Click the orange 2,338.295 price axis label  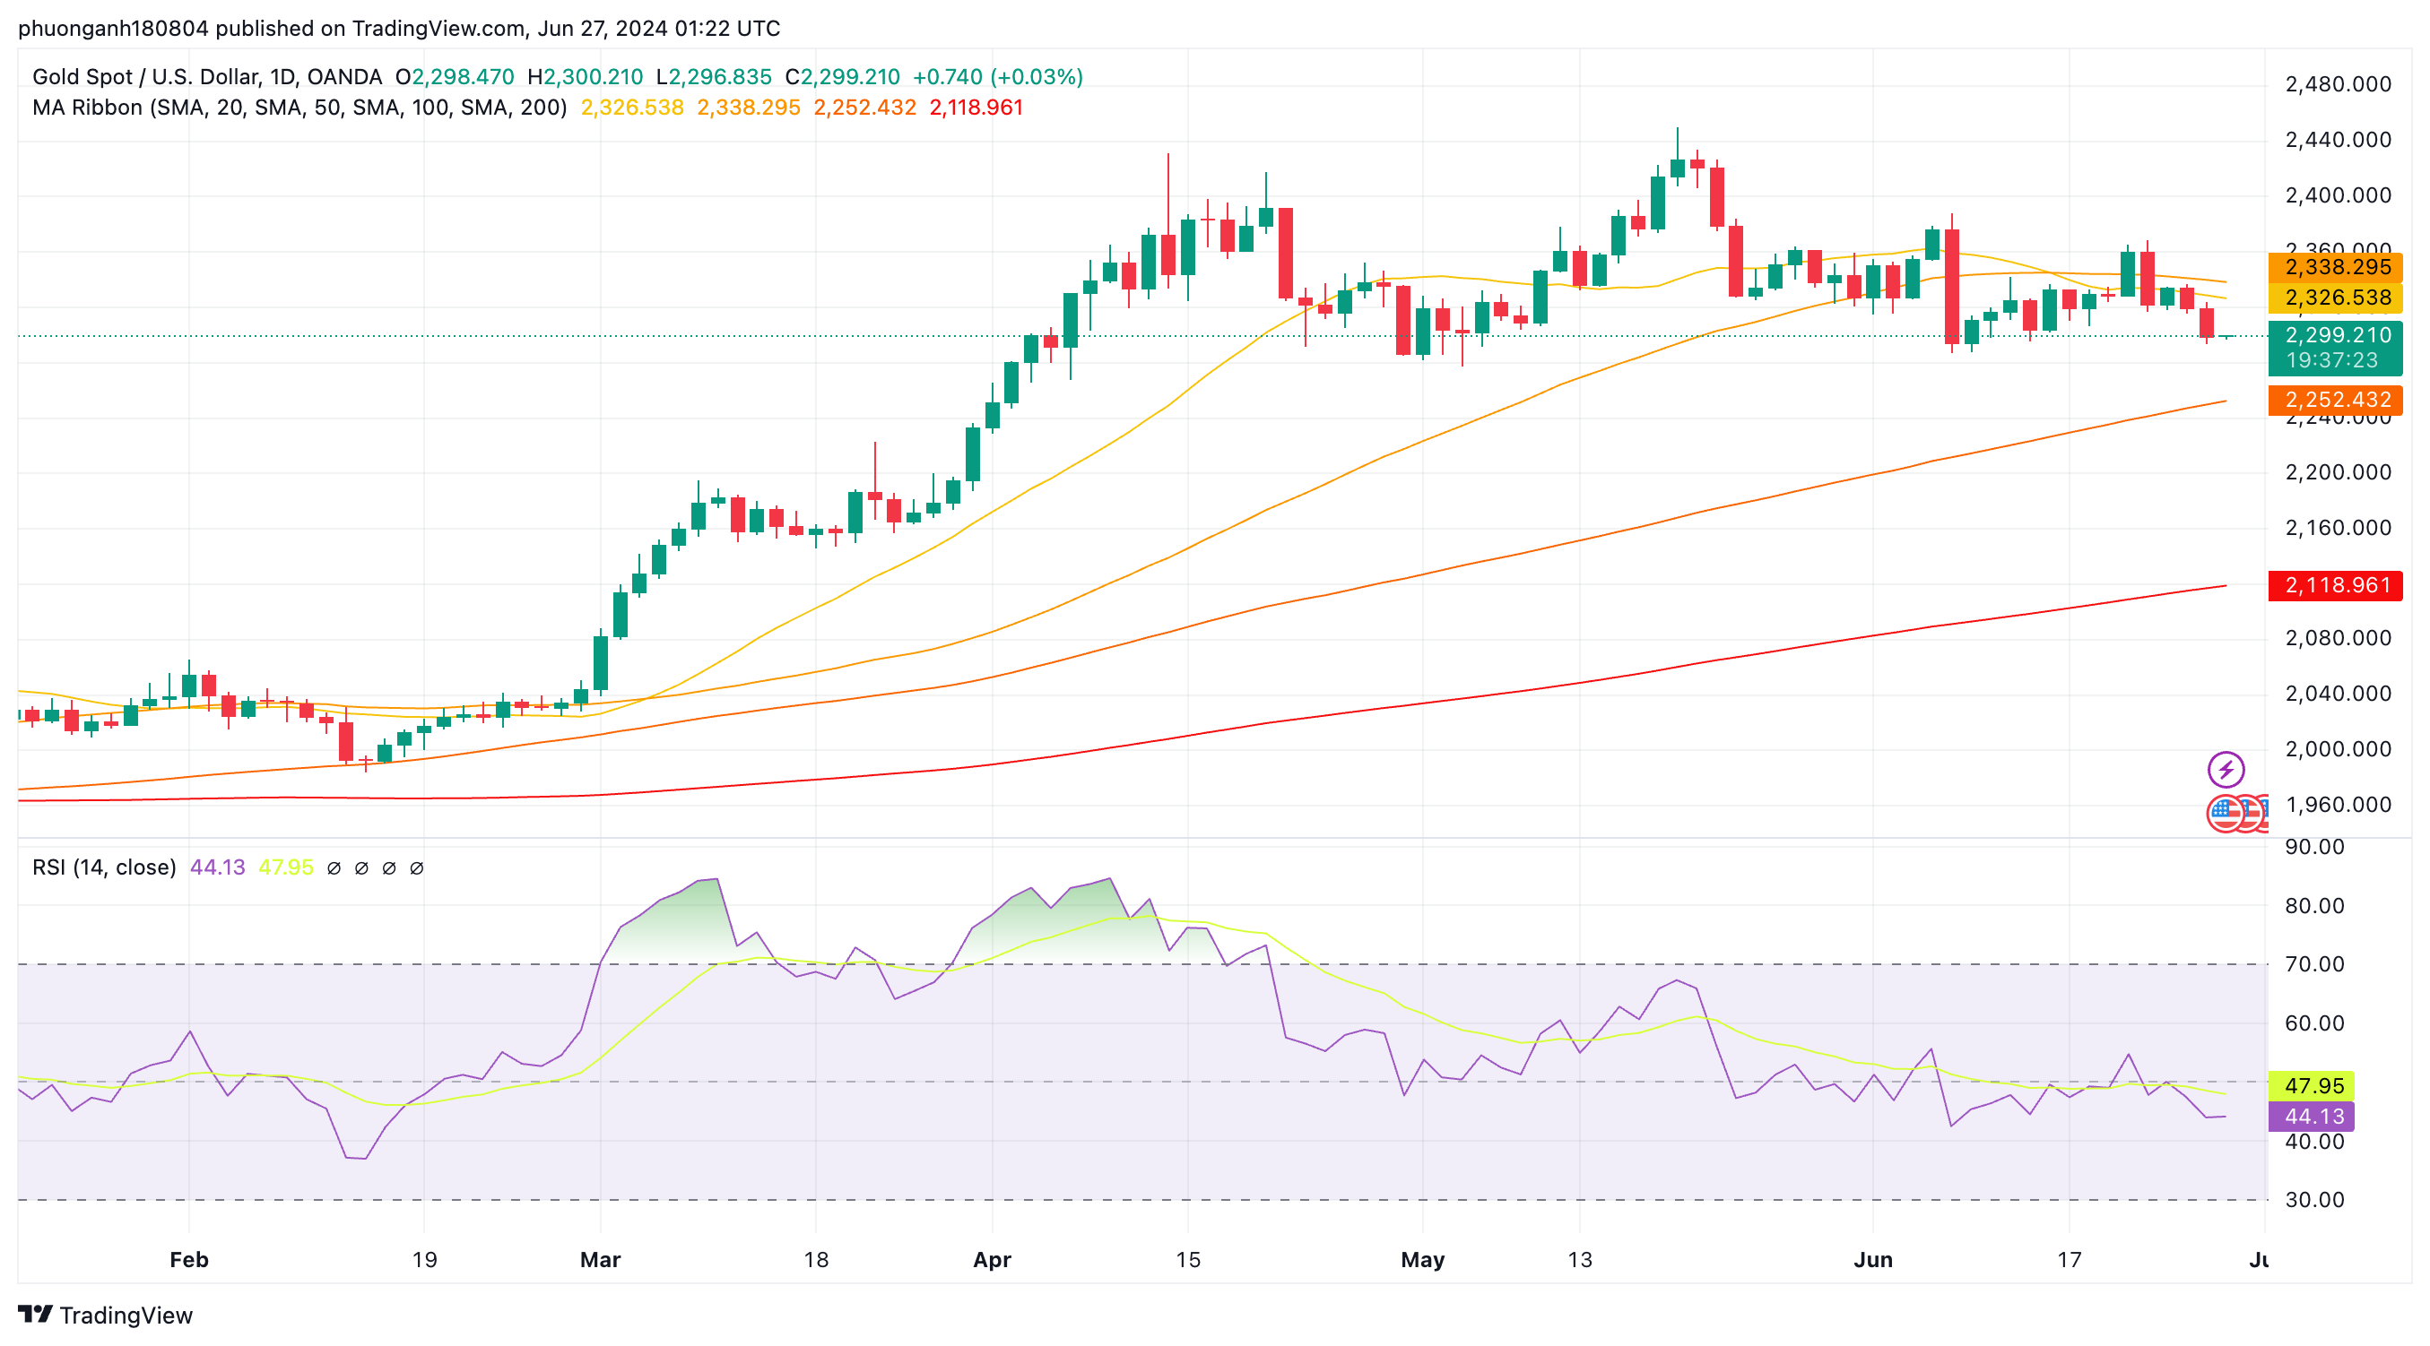point(2335,267)
